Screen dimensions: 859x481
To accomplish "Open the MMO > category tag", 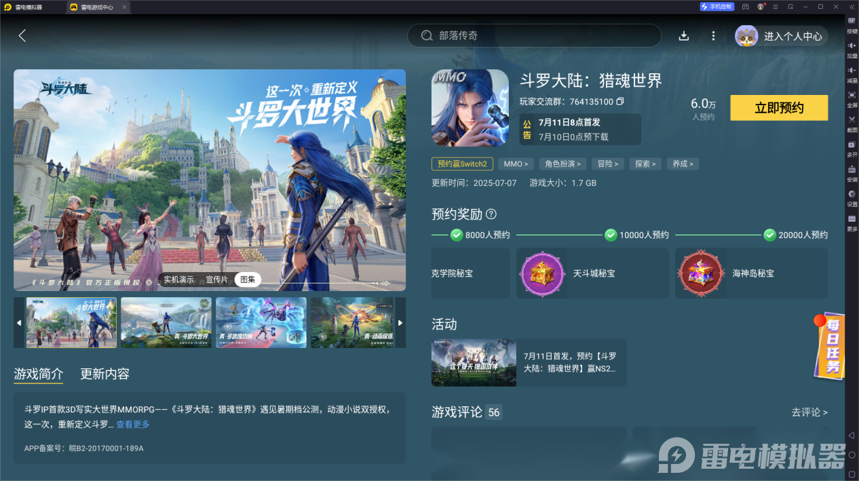I will tap(516, 164).
